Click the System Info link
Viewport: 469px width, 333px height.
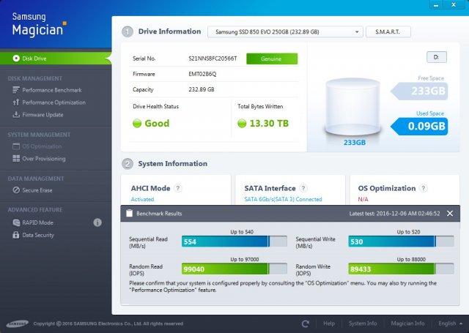click(363, 323)
